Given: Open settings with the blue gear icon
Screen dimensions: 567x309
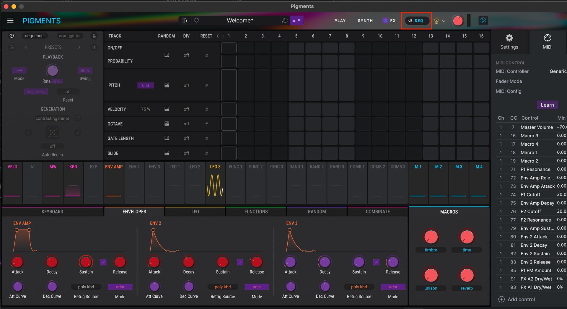Looking at the screenshot, I should [x=483, y=20].
